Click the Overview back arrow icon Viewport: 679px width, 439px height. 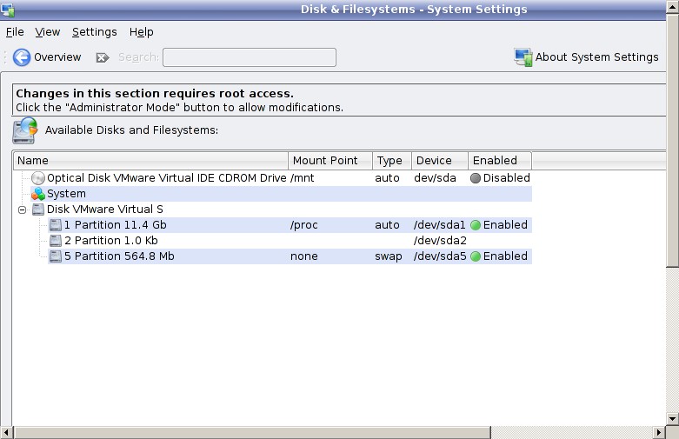[21, 57]
